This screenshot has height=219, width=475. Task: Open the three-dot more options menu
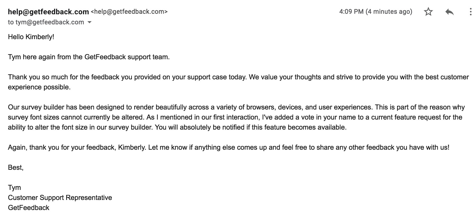[470, 12]
